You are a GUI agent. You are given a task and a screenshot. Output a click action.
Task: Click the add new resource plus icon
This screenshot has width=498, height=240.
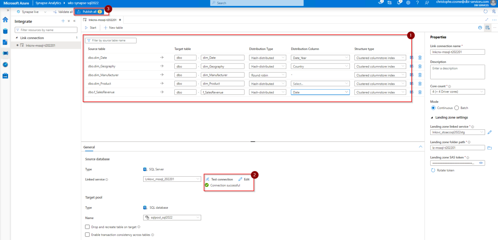(63, 21)
